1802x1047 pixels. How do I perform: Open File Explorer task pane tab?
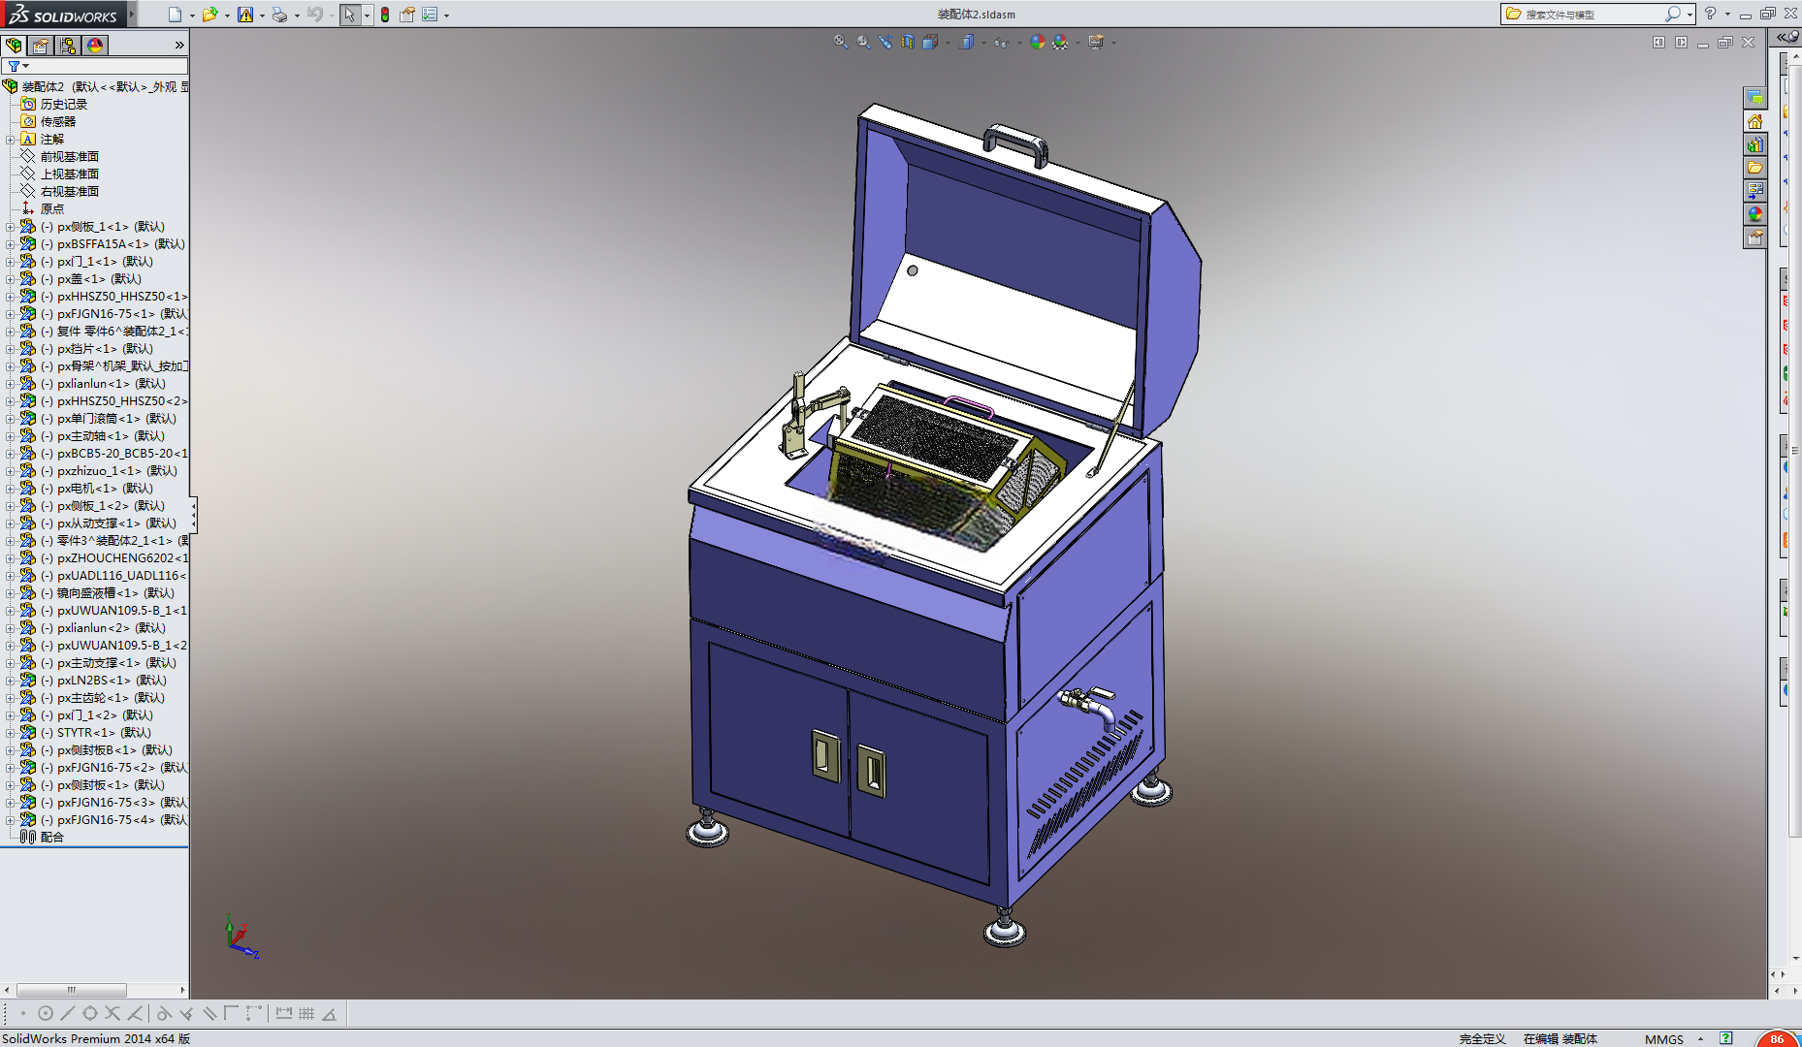click(1754, 168)
